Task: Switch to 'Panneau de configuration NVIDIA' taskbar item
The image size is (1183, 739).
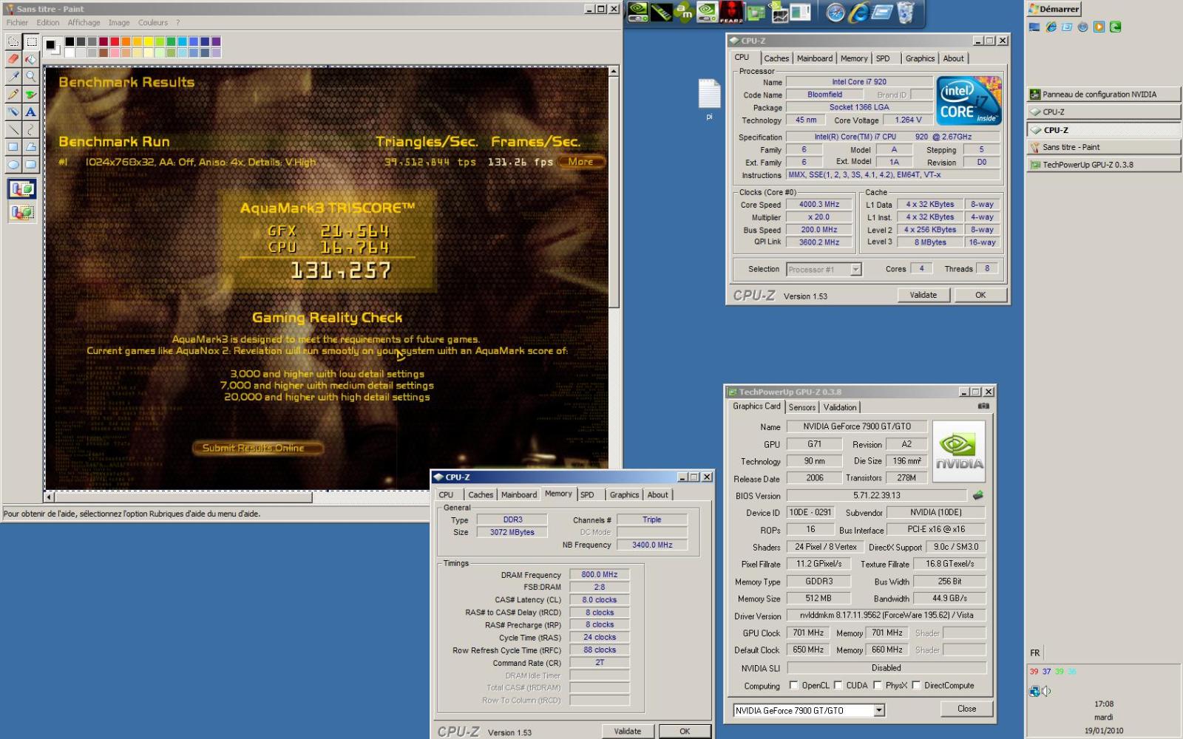Action: pos(1103,94)
